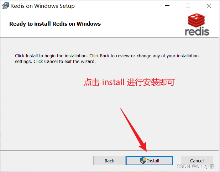Click the empty gray dialog body area
The image size is (220, 172).
(x=56, y=112)
